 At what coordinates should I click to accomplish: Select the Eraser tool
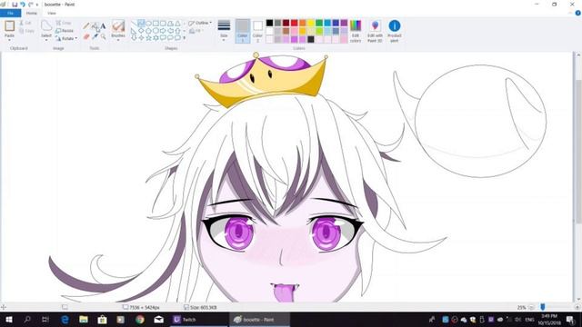(86, 36)
